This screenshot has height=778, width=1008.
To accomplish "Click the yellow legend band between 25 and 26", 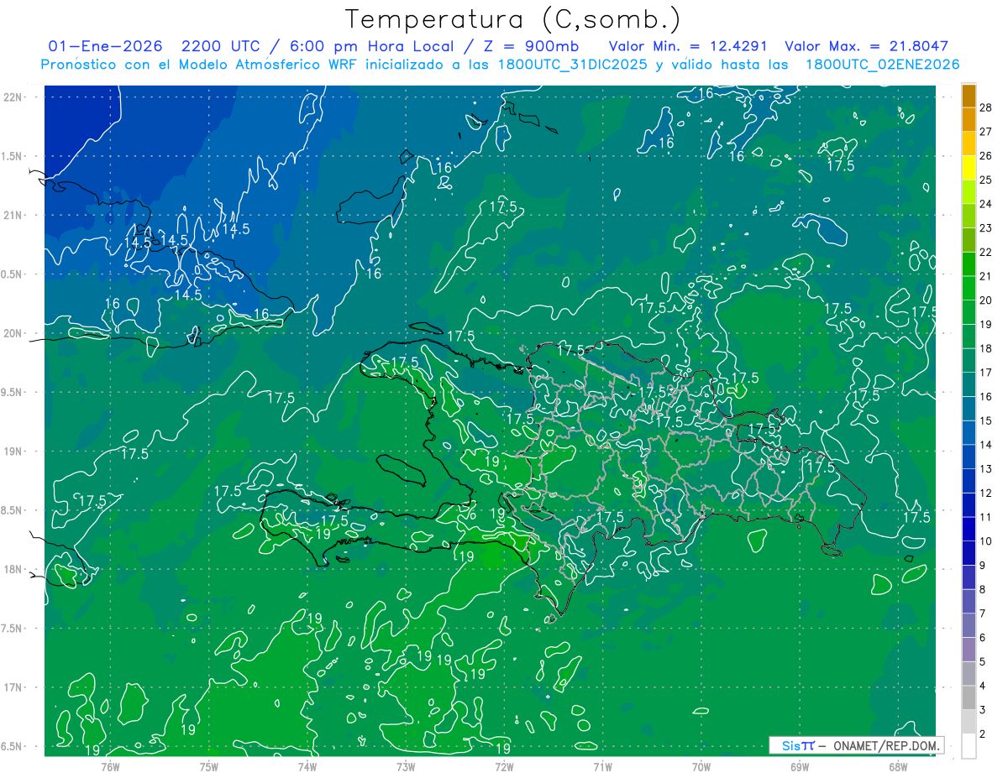I will click(969, 168).
